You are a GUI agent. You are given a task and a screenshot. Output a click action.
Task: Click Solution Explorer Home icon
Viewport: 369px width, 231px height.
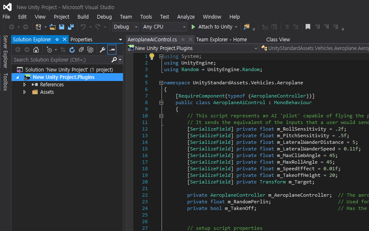point(36,50)
